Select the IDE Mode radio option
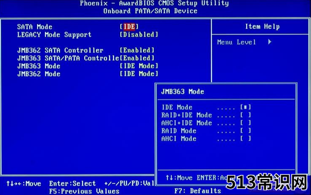The height and width of the screenshot is (195, 311). point(245,107)
